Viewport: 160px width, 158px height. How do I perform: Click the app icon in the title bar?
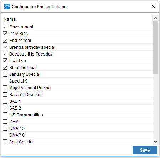click(x=7, y=6)
